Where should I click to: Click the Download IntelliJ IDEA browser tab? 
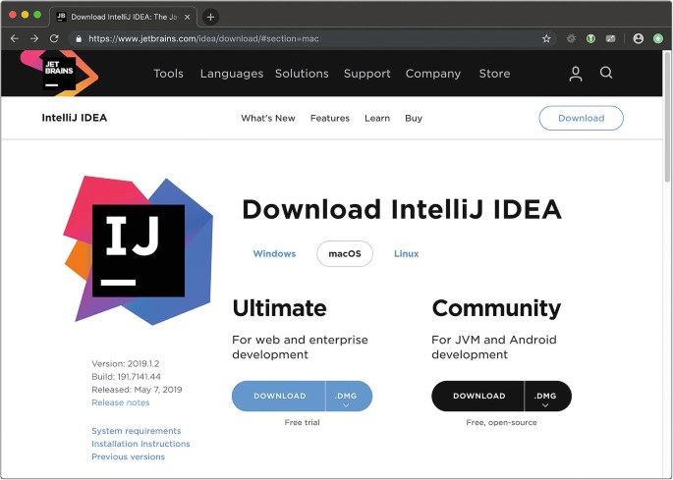(123, 17)
